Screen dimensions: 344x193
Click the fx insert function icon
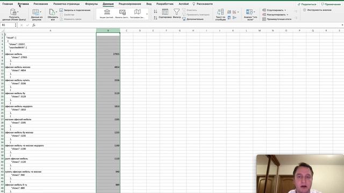tap(34, 25)
